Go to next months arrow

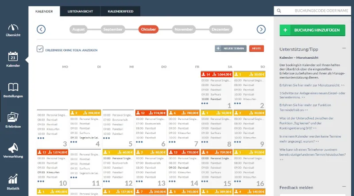pyautogui.click(x=261, y=29)
